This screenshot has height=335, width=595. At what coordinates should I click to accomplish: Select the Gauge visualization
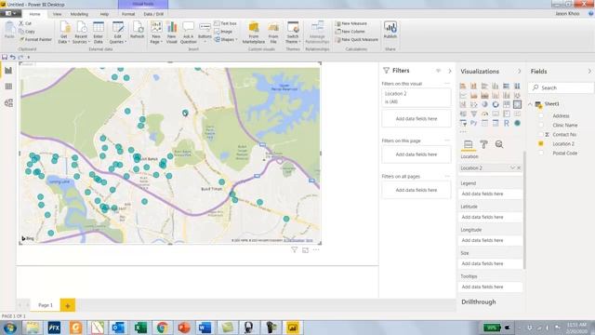click(484, 114)
